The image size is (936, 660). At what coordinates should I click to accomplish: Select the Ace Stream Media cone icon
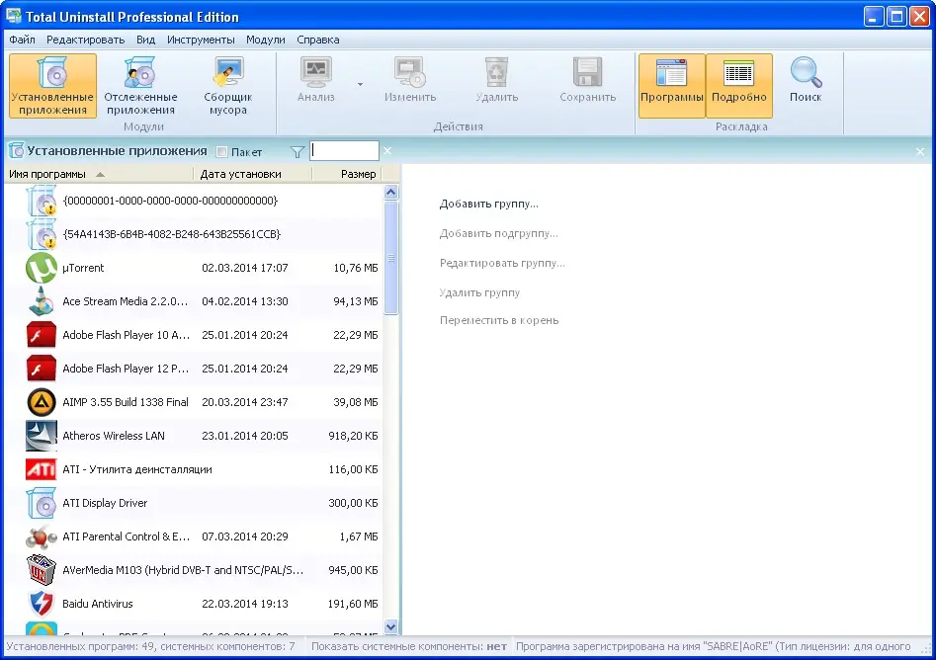42,301
